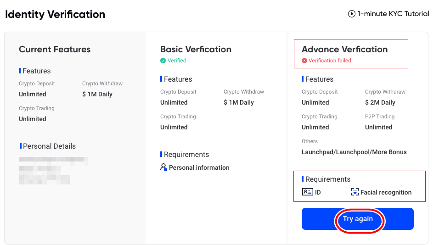Click Requirements label under Basic Verfication
Screen dimensions: 439x245
tap(186, 155)
